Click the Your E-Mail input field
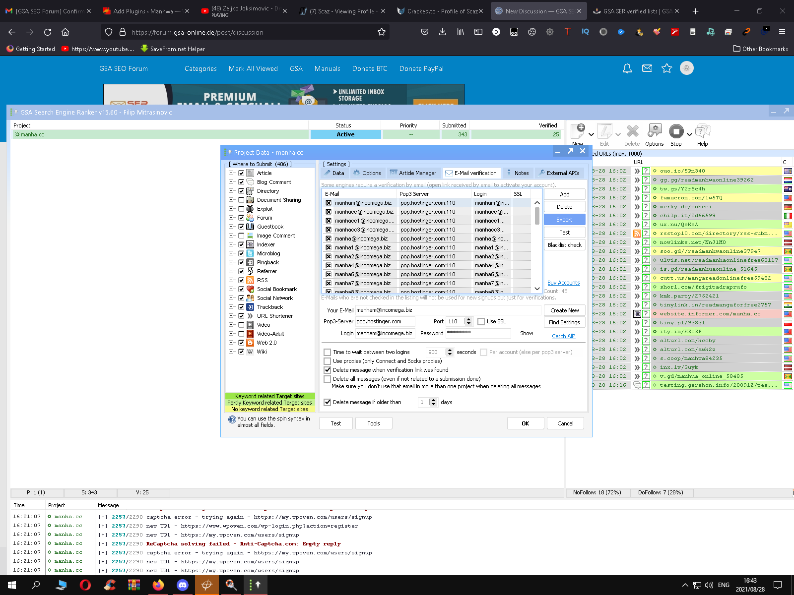The height and width of the screenshot is (595, 794). [448, 310]
